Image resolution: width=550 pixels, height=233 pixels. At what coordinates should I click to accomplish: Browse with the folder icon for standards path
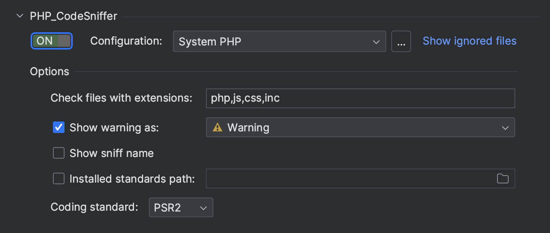(502, 178)
